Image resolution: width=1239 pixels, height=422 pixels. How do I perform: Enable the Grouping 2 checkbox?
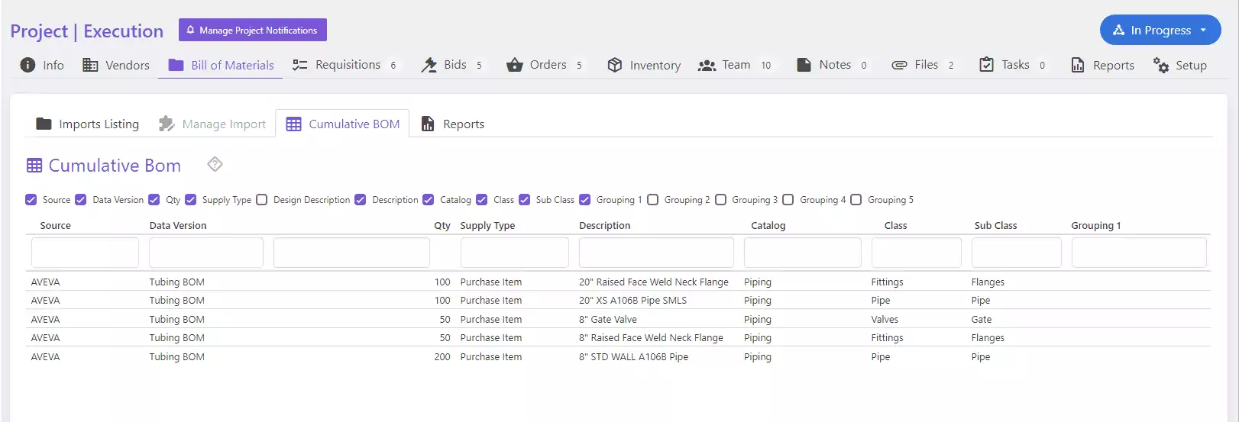[x=653, y=200]
